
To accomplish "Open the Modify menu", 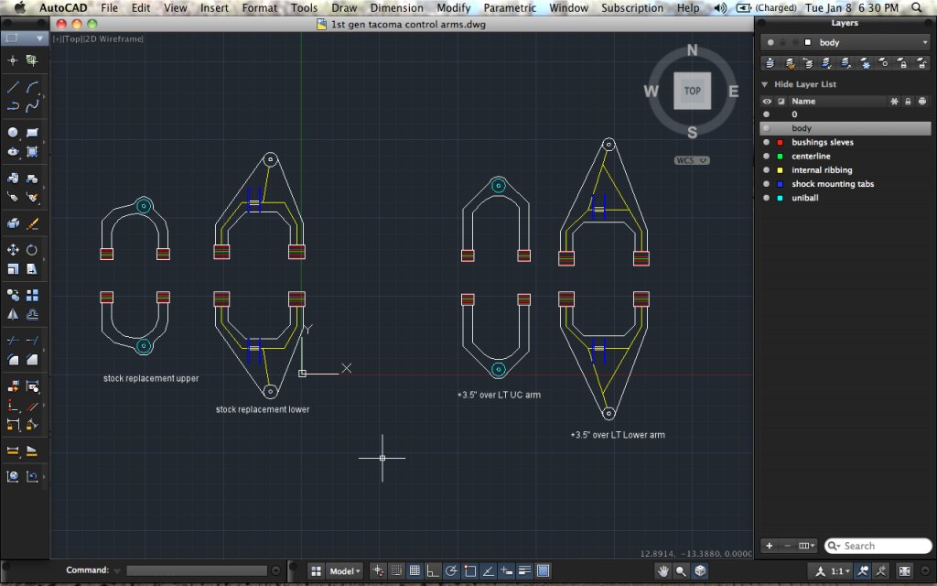I will (454, 7).
